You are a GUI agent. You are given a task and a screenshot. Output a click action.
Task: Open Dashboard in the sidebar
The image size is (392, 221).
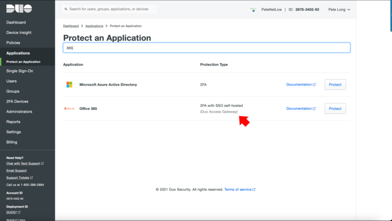16,22
